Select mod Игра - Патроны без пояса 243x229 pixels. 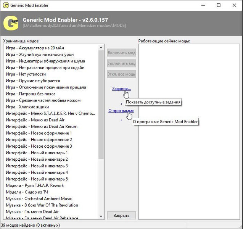point(31,94)
